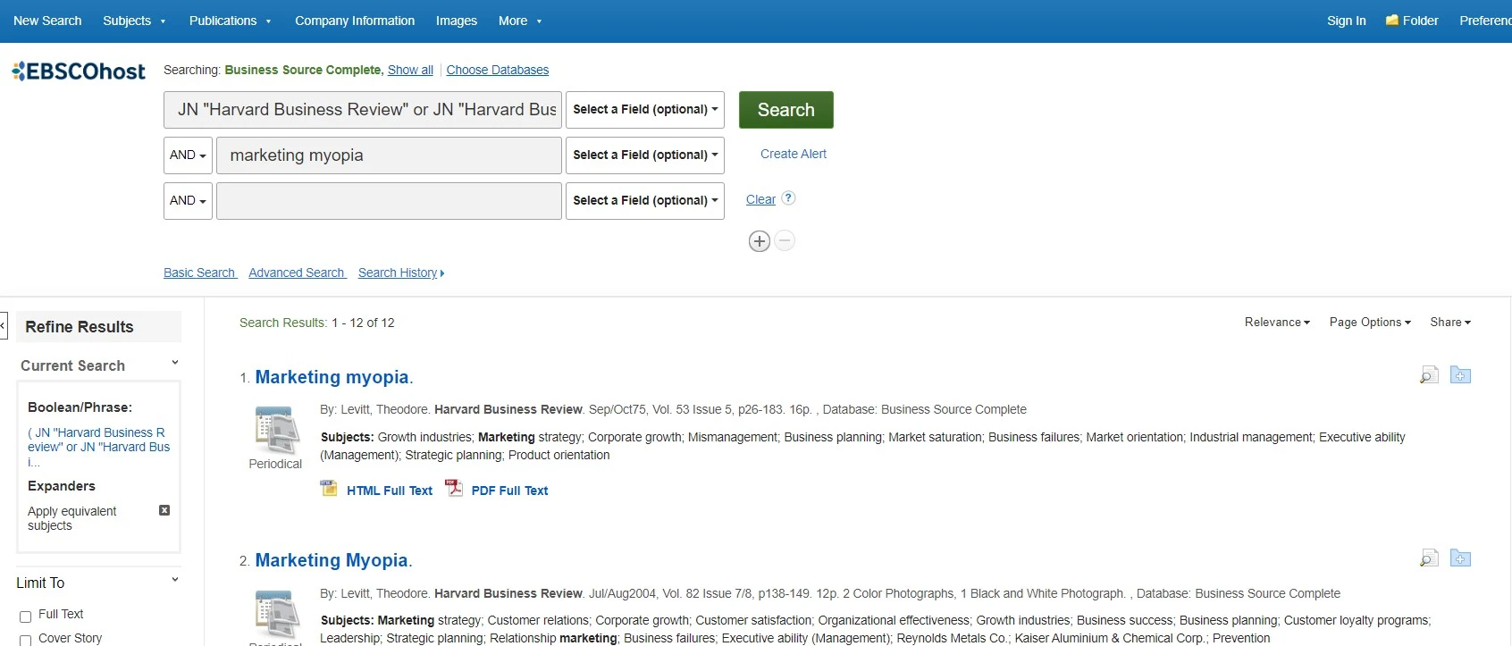Open preview icon for result 2
Viewport: 1512px width, 646px height.
tap(1429, 558)
